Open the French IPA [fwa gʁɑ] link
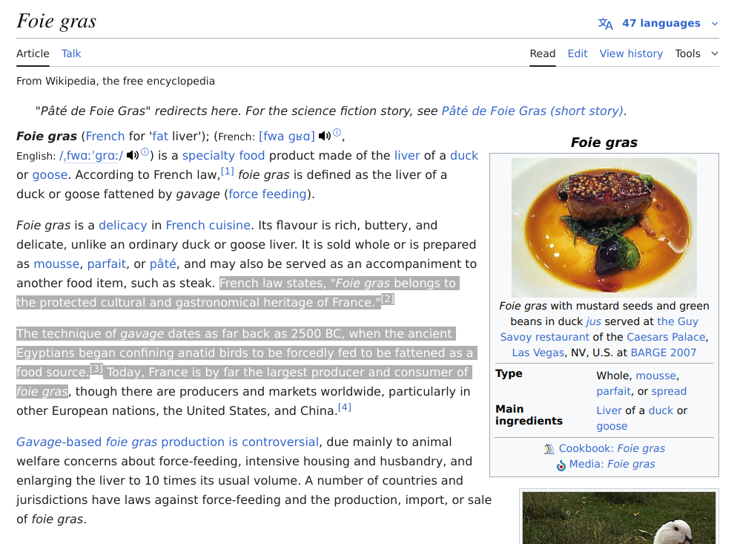 pos(287,136)
